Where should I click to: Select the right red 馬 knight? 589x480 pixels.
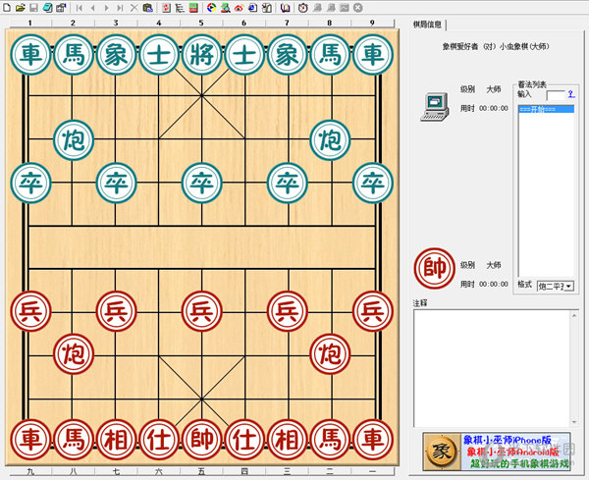click(330, 440)
